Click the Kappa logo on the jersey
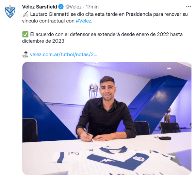The image size is (196, 176). (x=108, y=160)
